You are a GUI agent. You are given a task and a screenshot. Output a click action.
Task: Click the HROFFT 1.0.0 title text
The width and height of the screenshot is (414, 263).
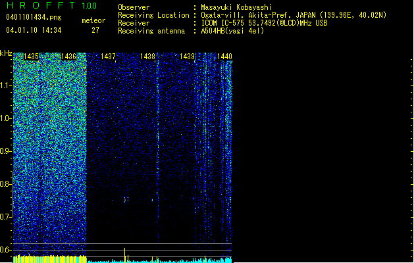pos(51,5)
